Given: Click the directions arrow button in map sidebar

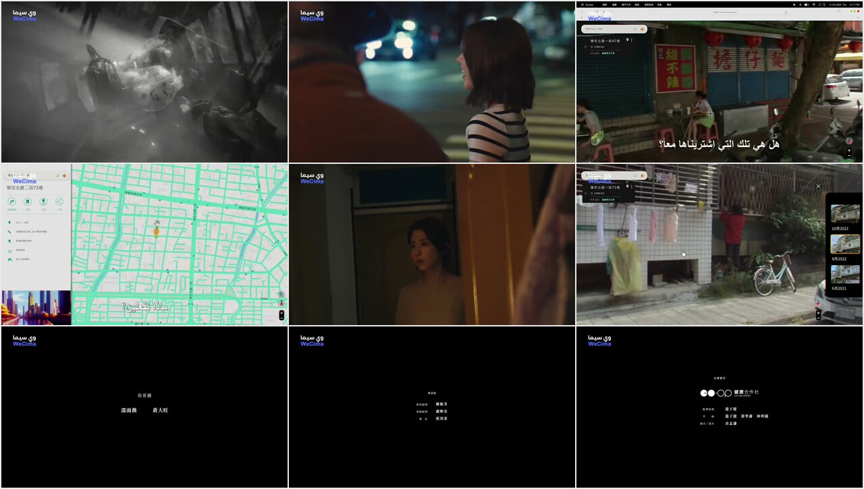Looking at the screenshot, I should pos(11,202).
